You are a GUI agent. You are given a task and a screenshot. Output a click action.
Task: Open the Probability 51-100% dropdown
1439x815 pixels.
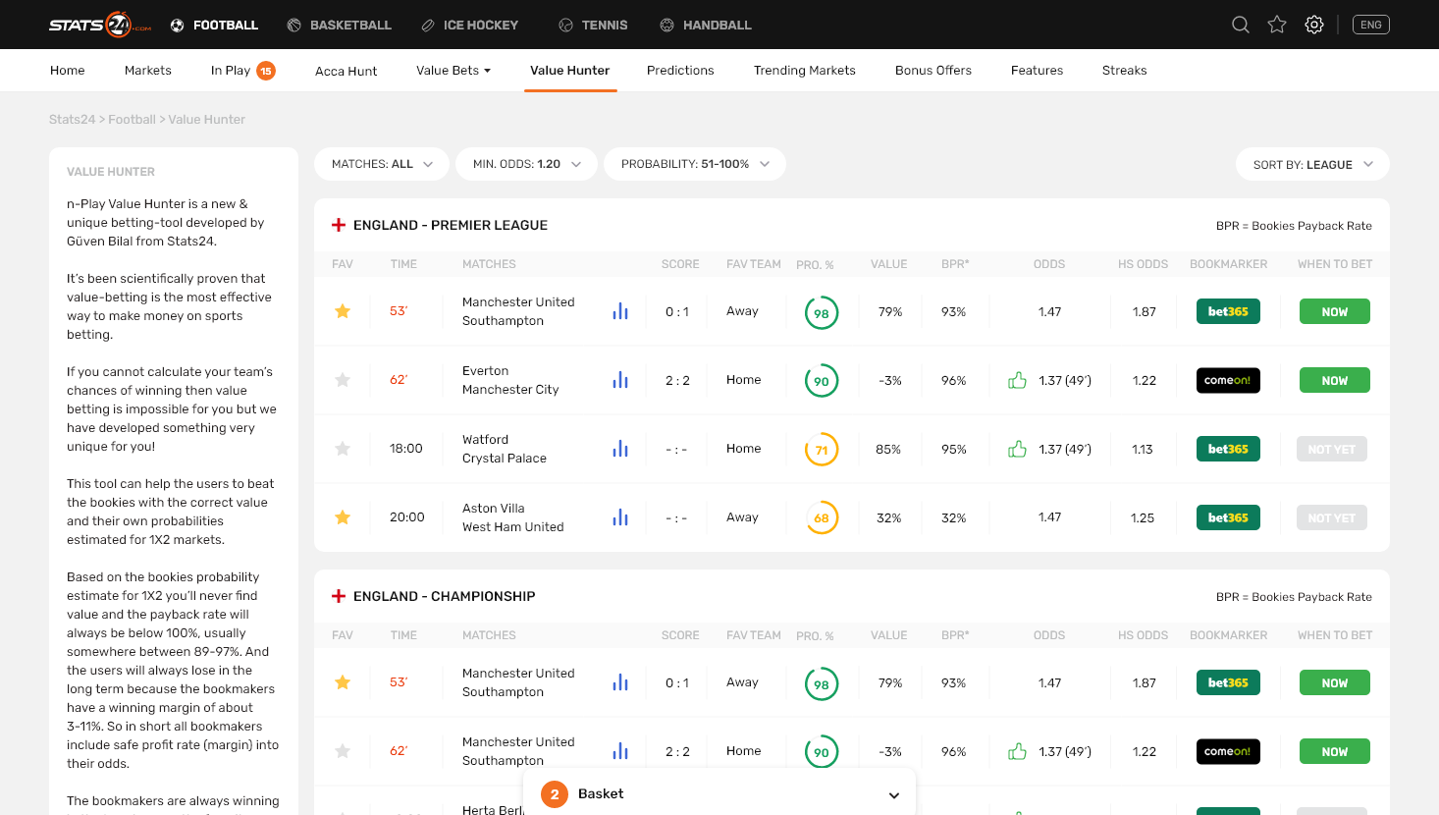click(x=694, y=164)
